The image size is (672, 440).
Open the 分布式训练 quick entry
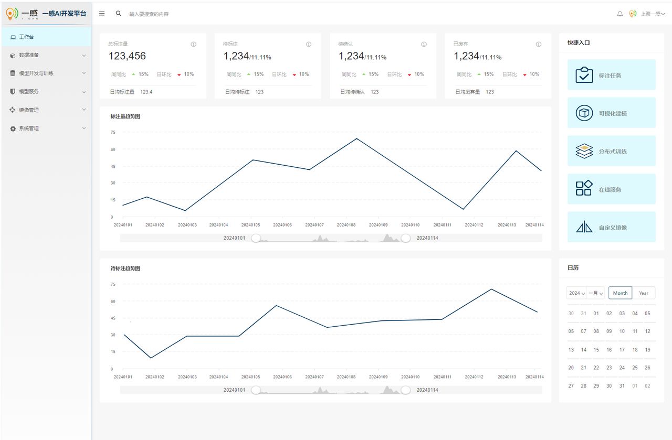click(x=612, y=151)
